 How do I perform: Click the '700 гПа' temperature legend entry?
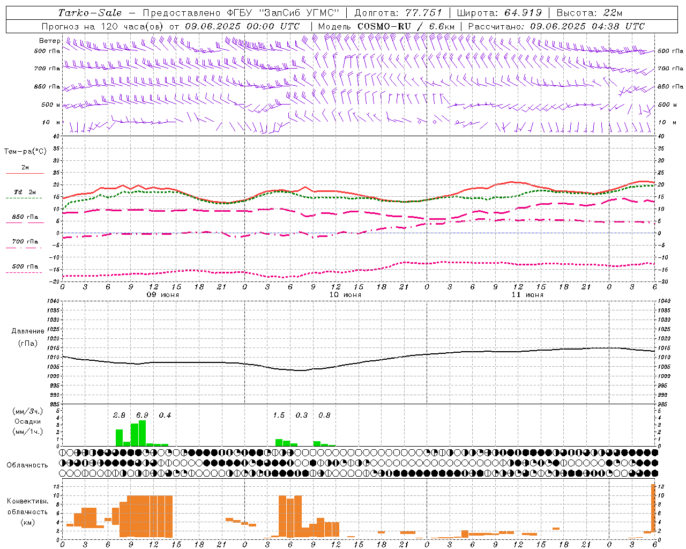[25, 242]
